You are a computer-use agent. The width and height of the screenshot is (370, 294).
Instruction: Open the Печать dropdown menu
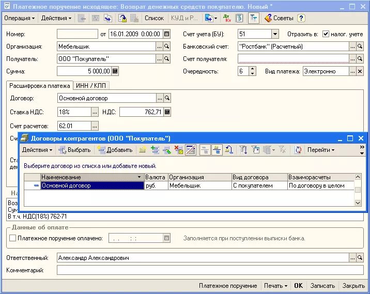point(276,286)
